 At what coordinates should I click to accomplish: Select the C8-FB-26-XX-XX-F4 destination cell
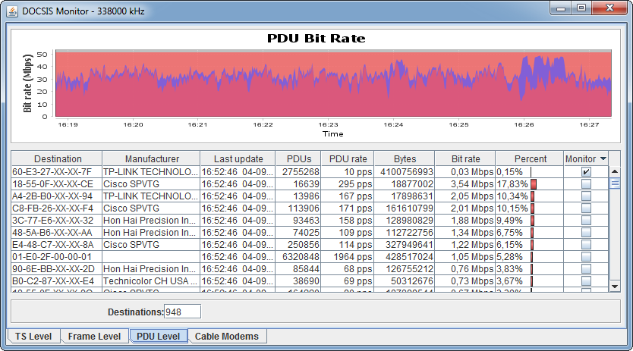[56, 208]
